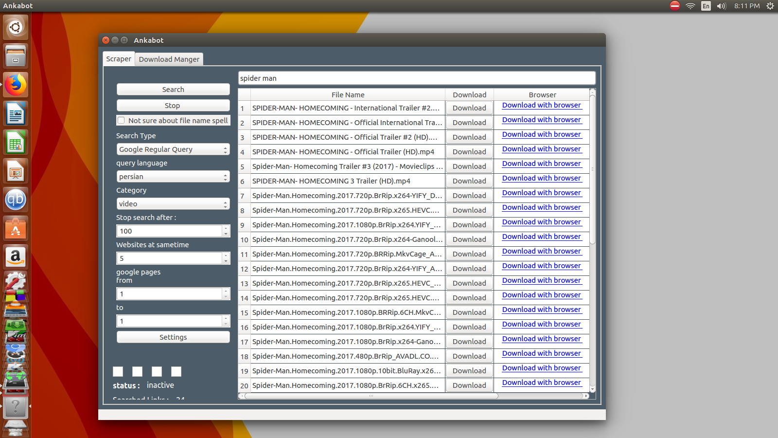Click 'Download with browser' link for row 5
This screenshot has width=778, height=438.
pos(542,164)
